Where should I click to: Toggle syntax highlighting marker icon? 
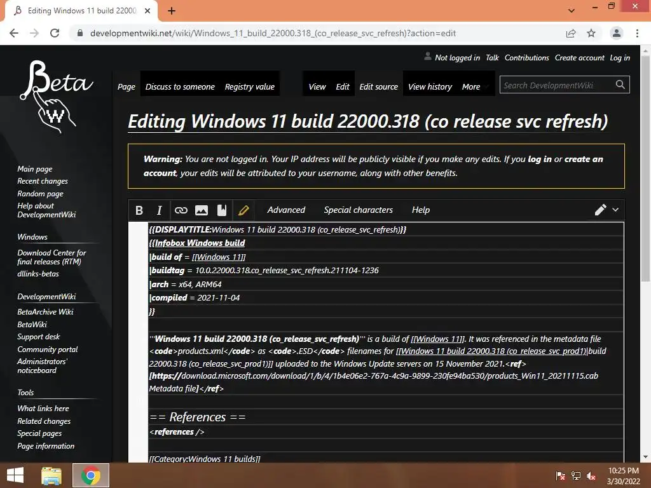[243, 210]
